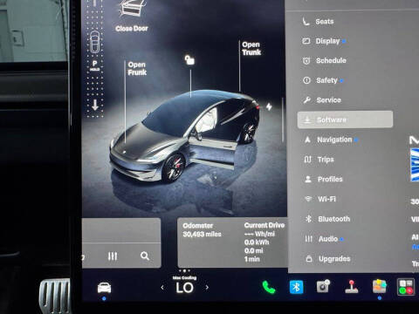Tap the lock icon above the car

click(189, 60)
